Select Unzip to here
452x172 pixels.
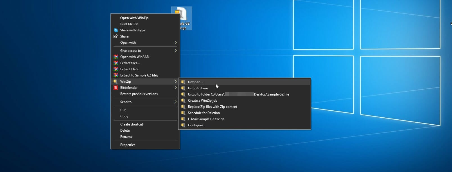click(x=245, y=88)
